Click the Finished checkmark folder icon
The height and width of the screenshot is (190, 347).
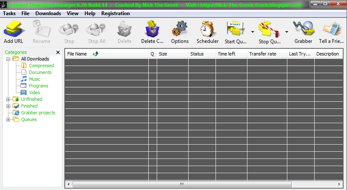click(x=16, y=106)
